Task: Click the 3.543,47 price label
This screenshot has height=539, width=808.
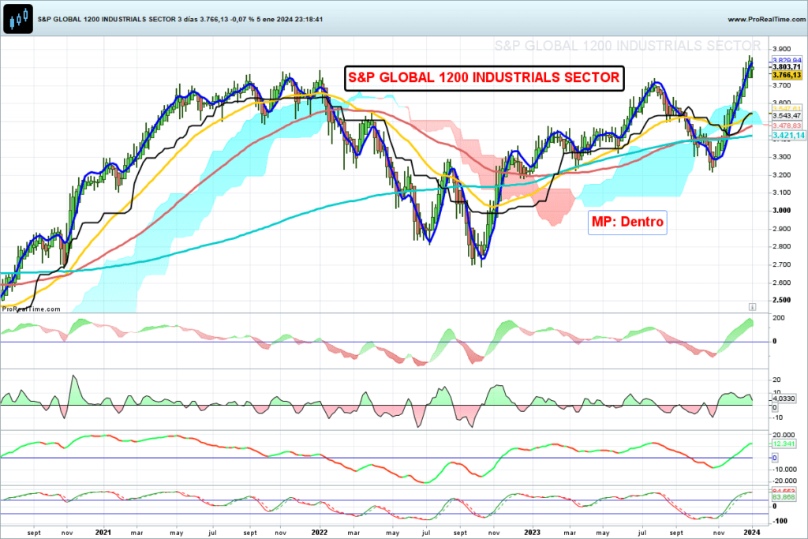Action: pos(787,116)
